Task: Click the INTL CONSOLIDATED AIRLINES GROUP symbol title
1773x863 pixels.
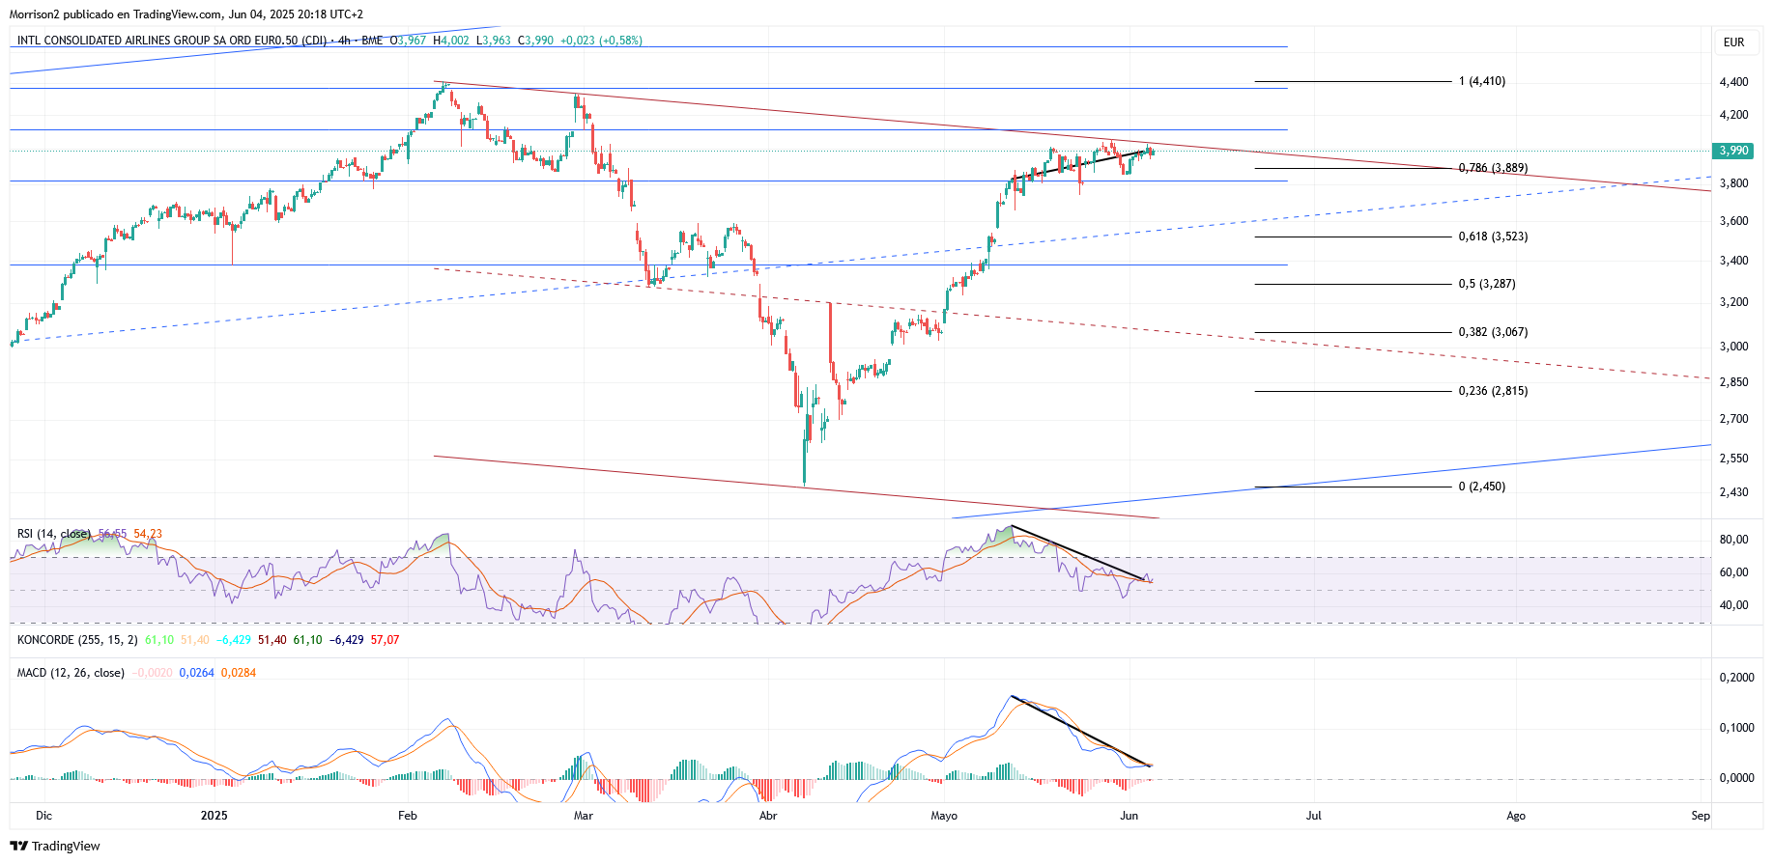Action: (x=171, y=41)
